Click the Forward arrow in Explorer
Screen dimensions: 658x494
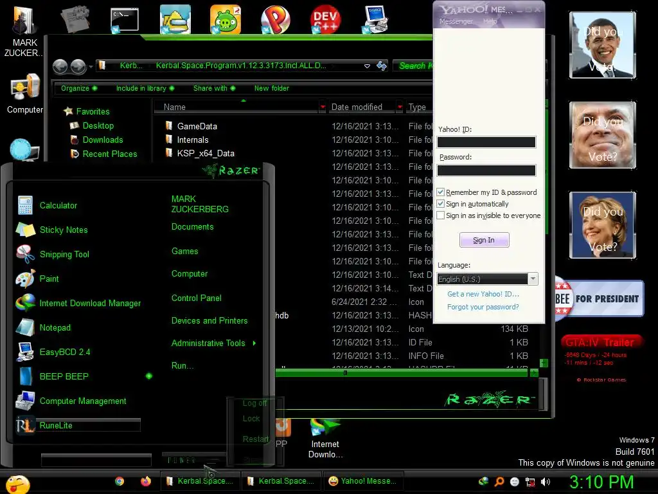click(x=78, y=66)
